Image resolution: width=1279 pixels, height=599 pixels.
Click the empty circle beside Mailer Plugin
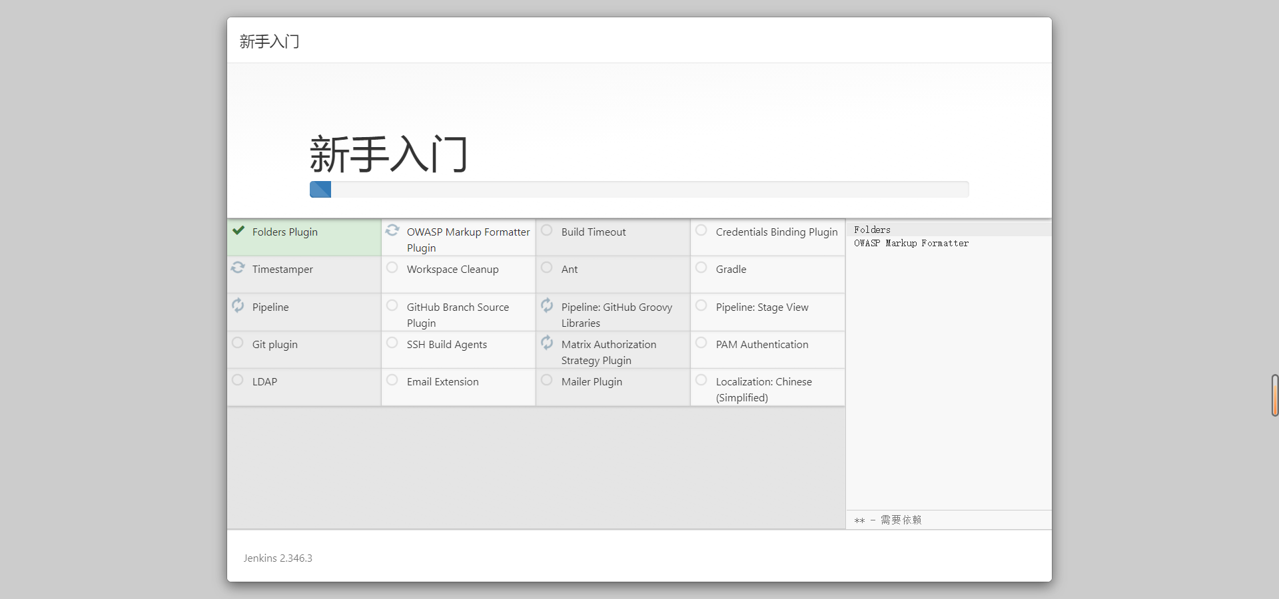click(x=547, y=380)
